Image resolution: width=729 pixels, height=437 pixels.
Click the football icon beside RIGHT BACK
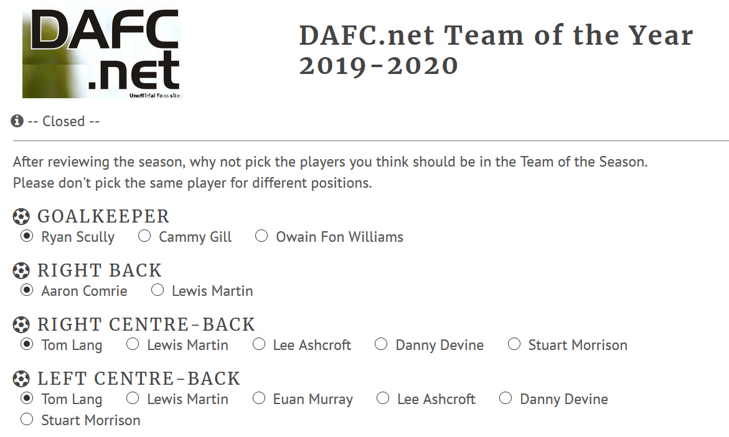(x=21, y=271)
